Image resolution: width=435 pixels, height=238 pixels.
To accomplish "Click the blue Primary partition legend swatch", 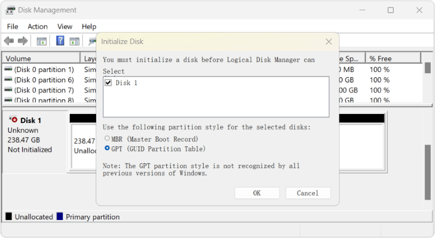I will coord(60,216).
